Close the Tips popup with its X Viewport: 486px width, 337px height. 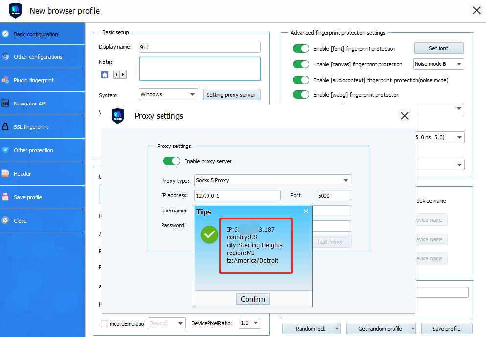point(306,211)
